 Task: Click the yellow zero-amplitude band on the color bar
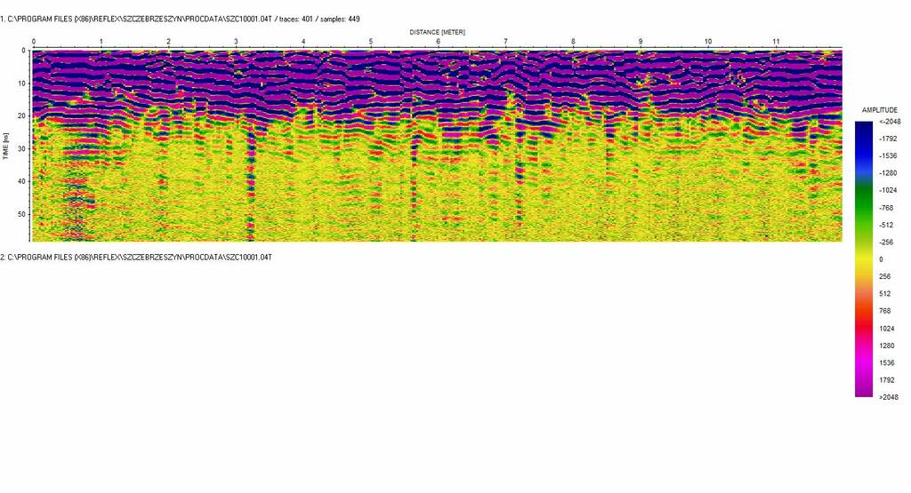(864, 258)
